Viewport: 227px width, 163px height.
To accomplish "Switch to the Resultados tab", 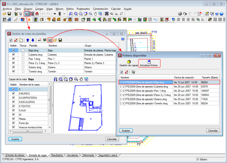I will click(x=57, y=155).
